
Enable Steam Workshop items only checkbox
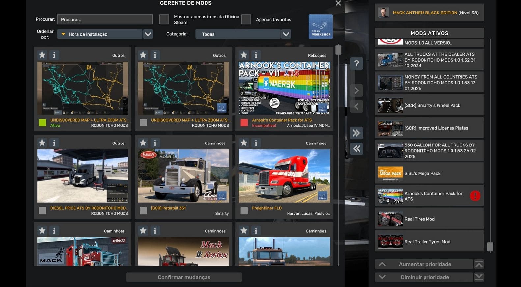[164, 19]
